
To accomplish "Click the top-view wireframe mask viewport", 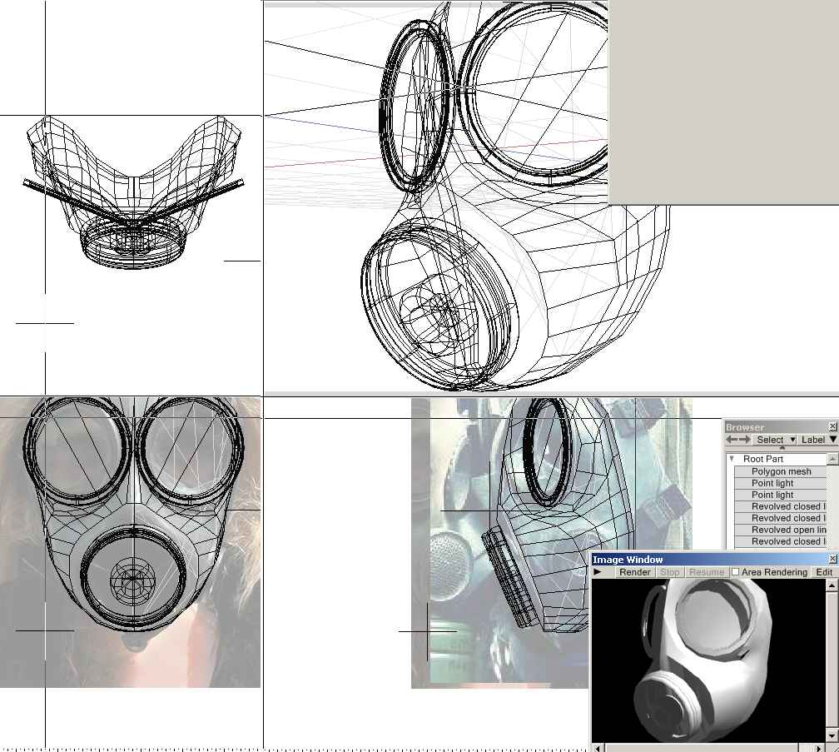I will click(x=134, y=192).
